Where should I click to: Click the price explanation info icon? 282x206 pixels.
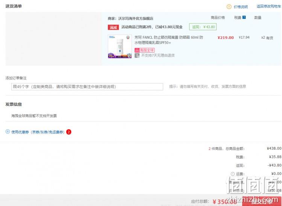(229, 7)
